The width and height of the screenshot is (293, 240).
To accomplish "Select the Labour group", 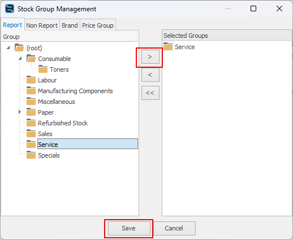I will coord(48,80).
